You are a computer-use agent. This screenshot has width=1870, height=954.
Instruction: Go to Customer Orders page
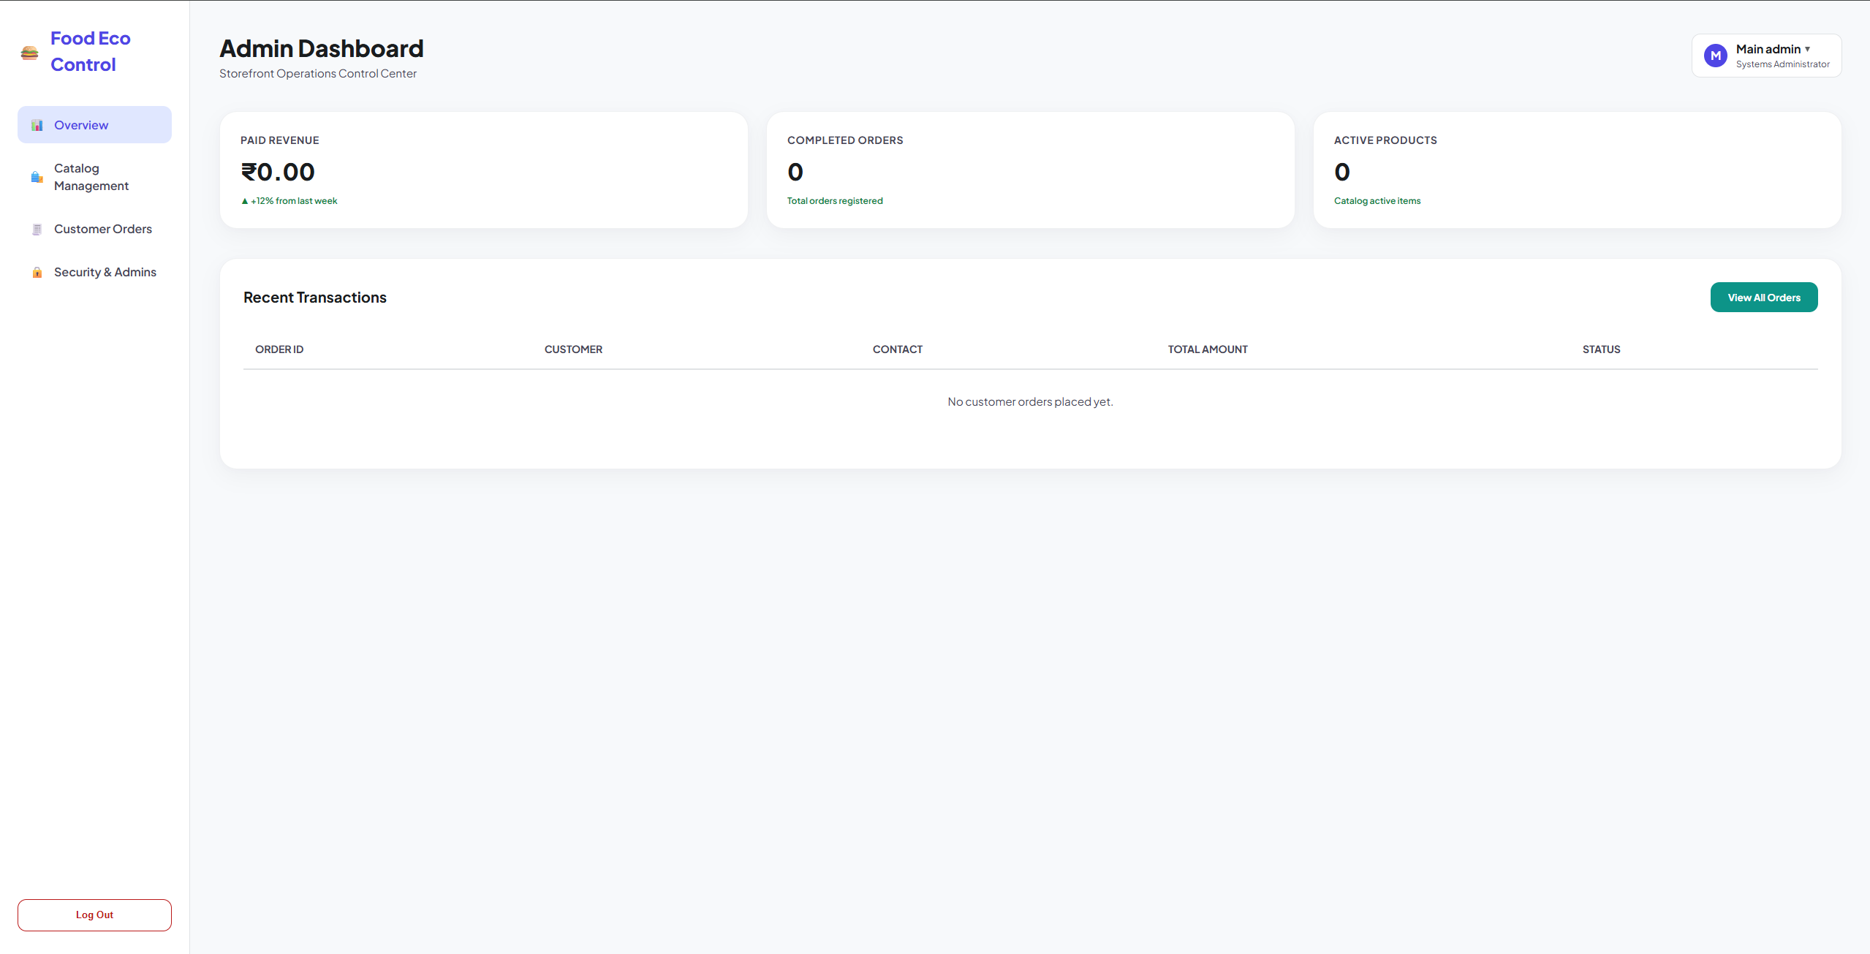point(94,229)
